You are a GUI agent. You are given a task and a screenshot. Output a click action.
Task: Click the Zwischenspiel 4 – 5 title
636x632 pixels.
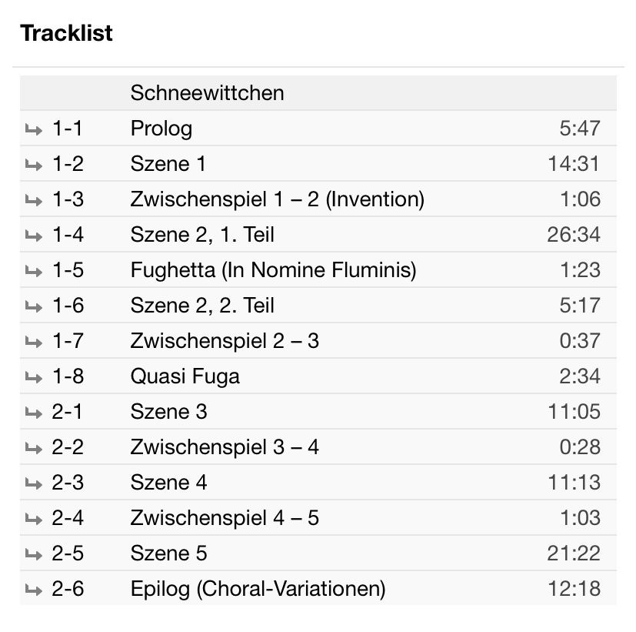coord(225,518)
